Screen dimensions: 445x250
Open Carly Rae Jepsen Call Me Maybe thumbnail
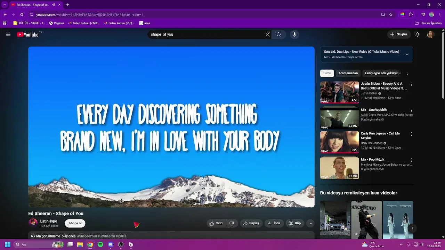pyautogui.click(x=339, y=142)
